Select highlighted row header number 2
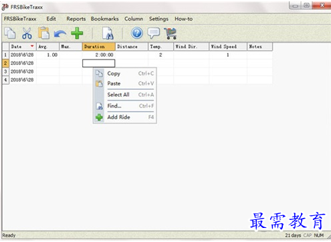The width and height of the screenshot is (331, 242). [x=5, y=64]
